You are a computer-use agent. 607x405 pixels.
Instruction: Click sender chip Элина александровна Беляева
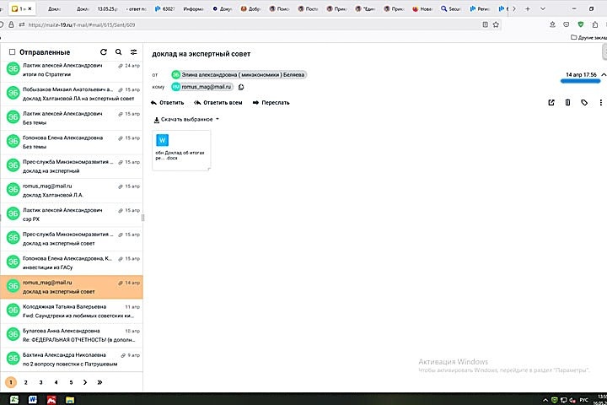point(239,74)
